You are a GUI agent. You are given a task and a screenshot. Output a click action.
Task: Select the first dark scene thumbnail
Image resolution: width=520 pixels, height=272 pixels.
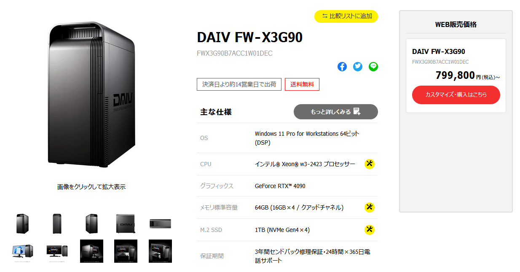pyautogui.click(x=91, y=251)
